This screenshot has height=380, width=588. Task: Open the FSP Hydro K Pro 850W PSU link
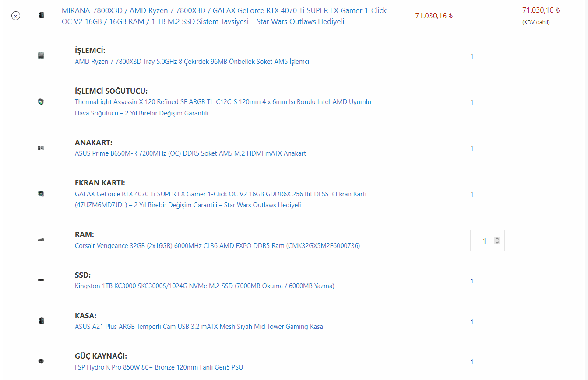(x=159, y=367)
